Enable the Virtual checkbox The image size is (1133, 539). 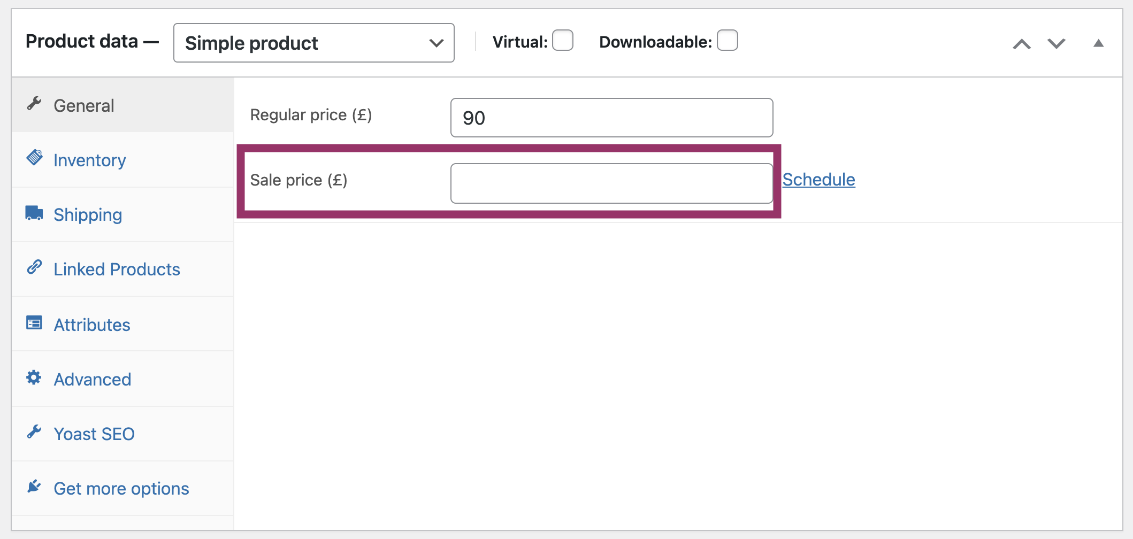tap(563, 41)
